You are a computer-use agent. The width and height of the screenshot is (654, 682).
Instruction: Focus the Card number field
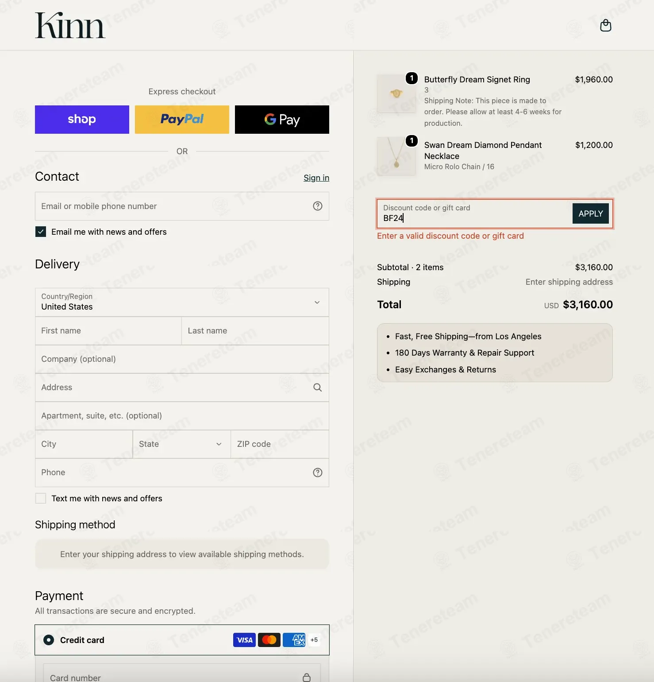coord(182,673)
